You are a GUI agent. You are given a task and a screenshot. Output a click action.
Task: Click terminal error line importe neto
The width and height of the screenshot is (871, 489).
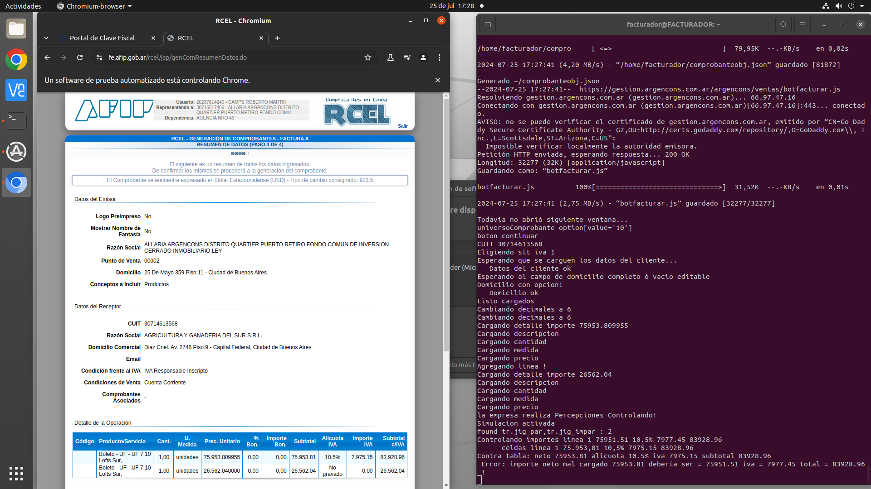click(673, 464)
